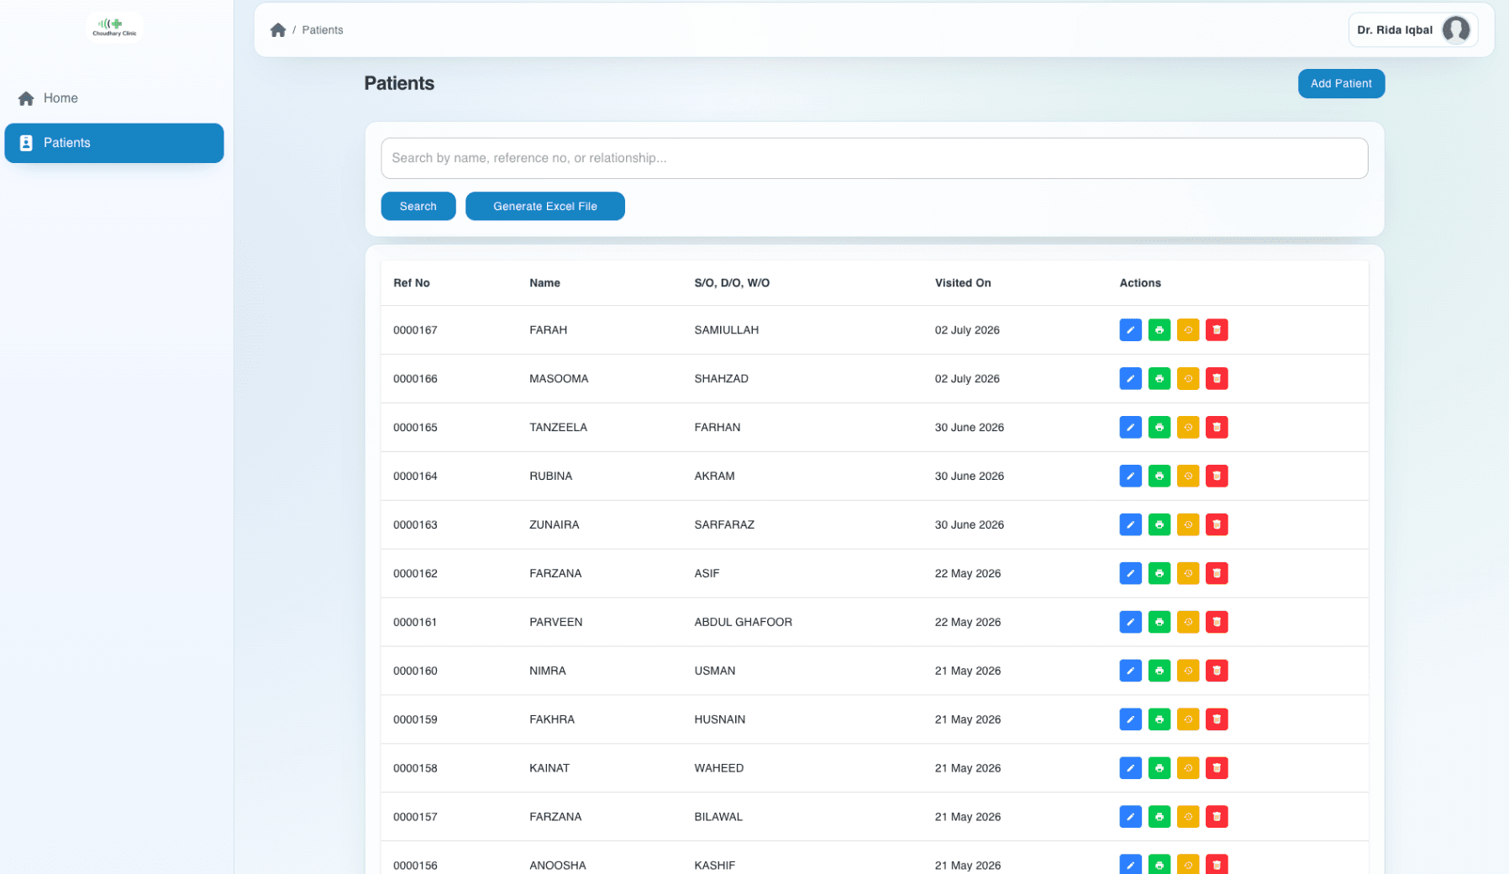View history for MASOOMA
This screenshot has height=874, width=1509.
coord(1187,379)
